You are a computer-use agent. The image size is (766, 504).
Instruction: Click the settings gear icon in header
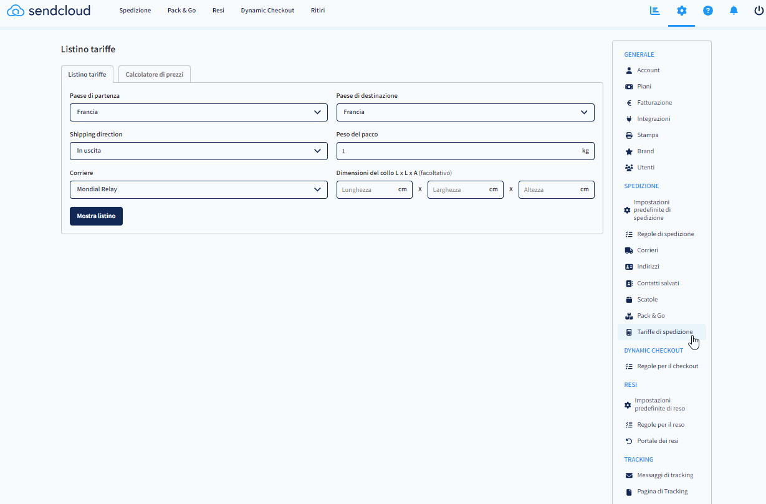681,11
